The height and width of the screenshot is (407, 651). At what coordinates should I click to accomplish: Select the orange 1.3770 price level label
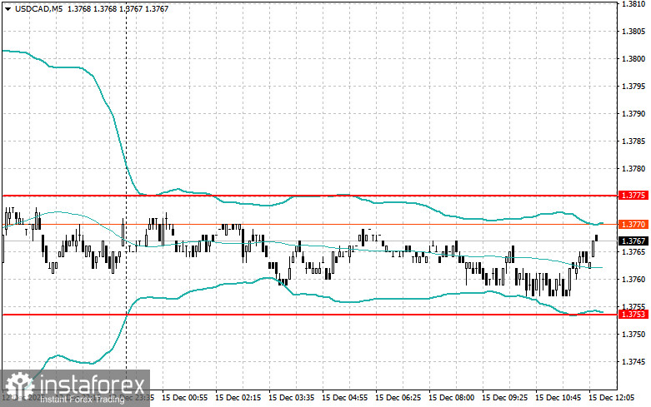[x=633, y=224]
